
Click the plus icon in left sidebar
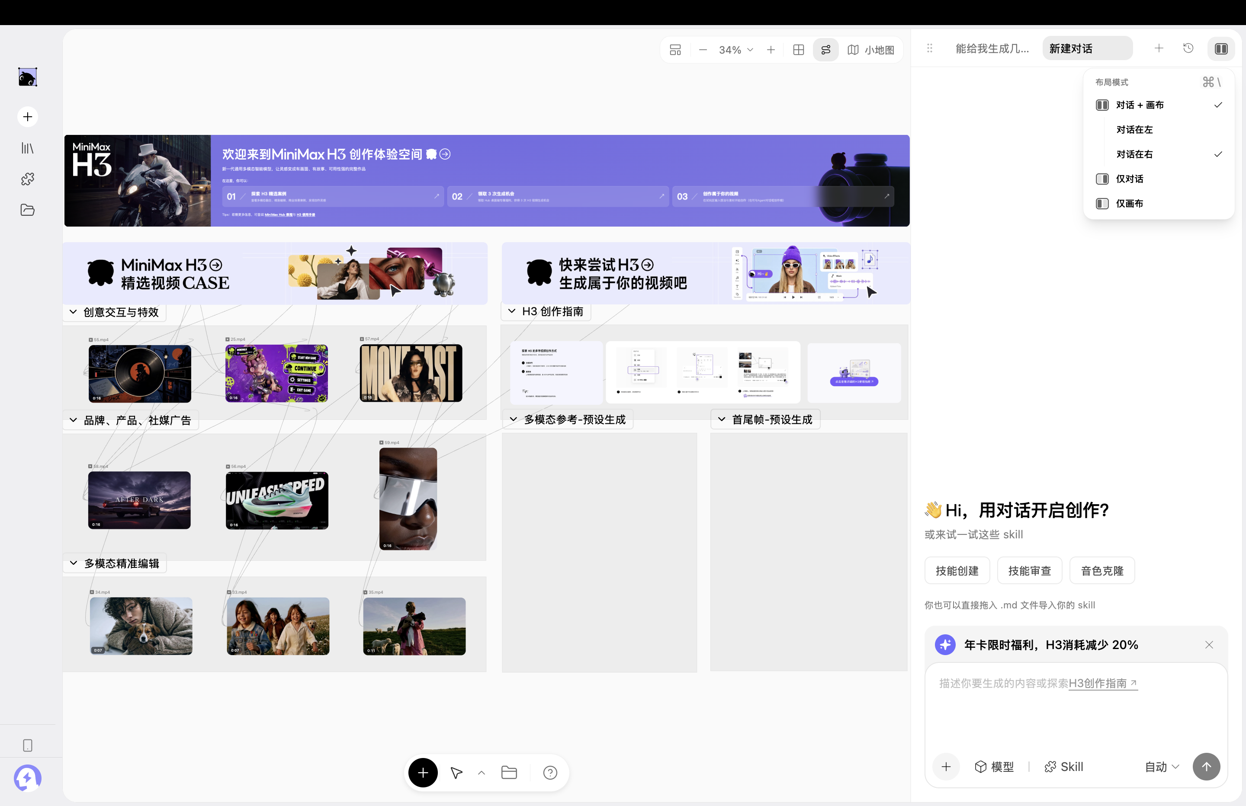28,117
